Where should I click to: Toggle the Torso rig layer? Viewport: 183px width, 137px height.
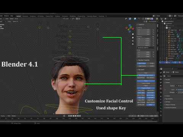(146, 81)
